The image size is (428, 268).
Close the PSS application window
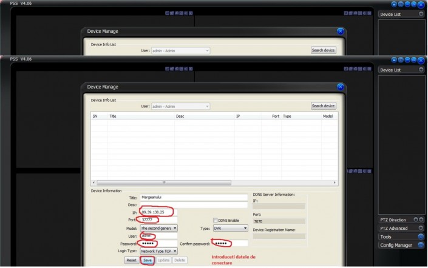pos(421,59)
